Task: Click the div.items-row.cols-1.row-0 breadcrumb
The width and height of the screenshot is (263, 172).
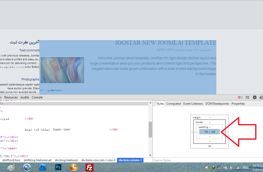Action: [98, 160]
